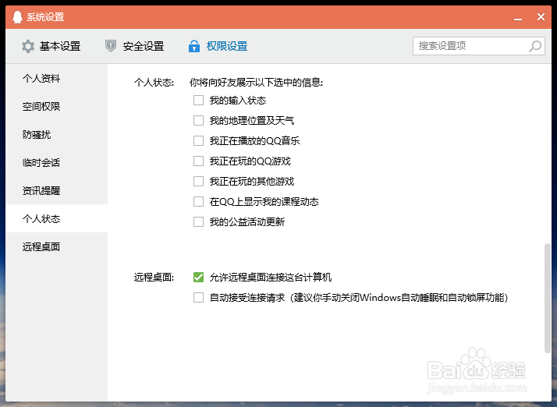This screenshot has height=407, width=557.
Task: Toggle 在QQ上显示我的课程动态 checkbox
Action: pyautogui.click(x=199, y=201)
